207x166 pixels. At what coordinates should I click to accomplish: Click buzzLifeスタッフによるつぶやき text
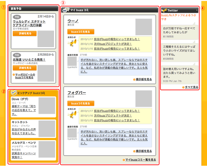coord(179,17)
